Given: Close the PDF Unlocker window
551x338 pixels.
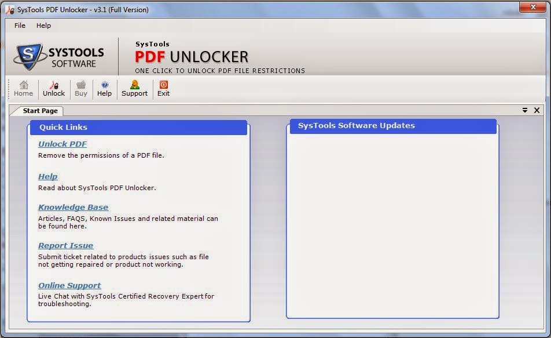Looking at the screenshot, I should (x=532, y=7).
